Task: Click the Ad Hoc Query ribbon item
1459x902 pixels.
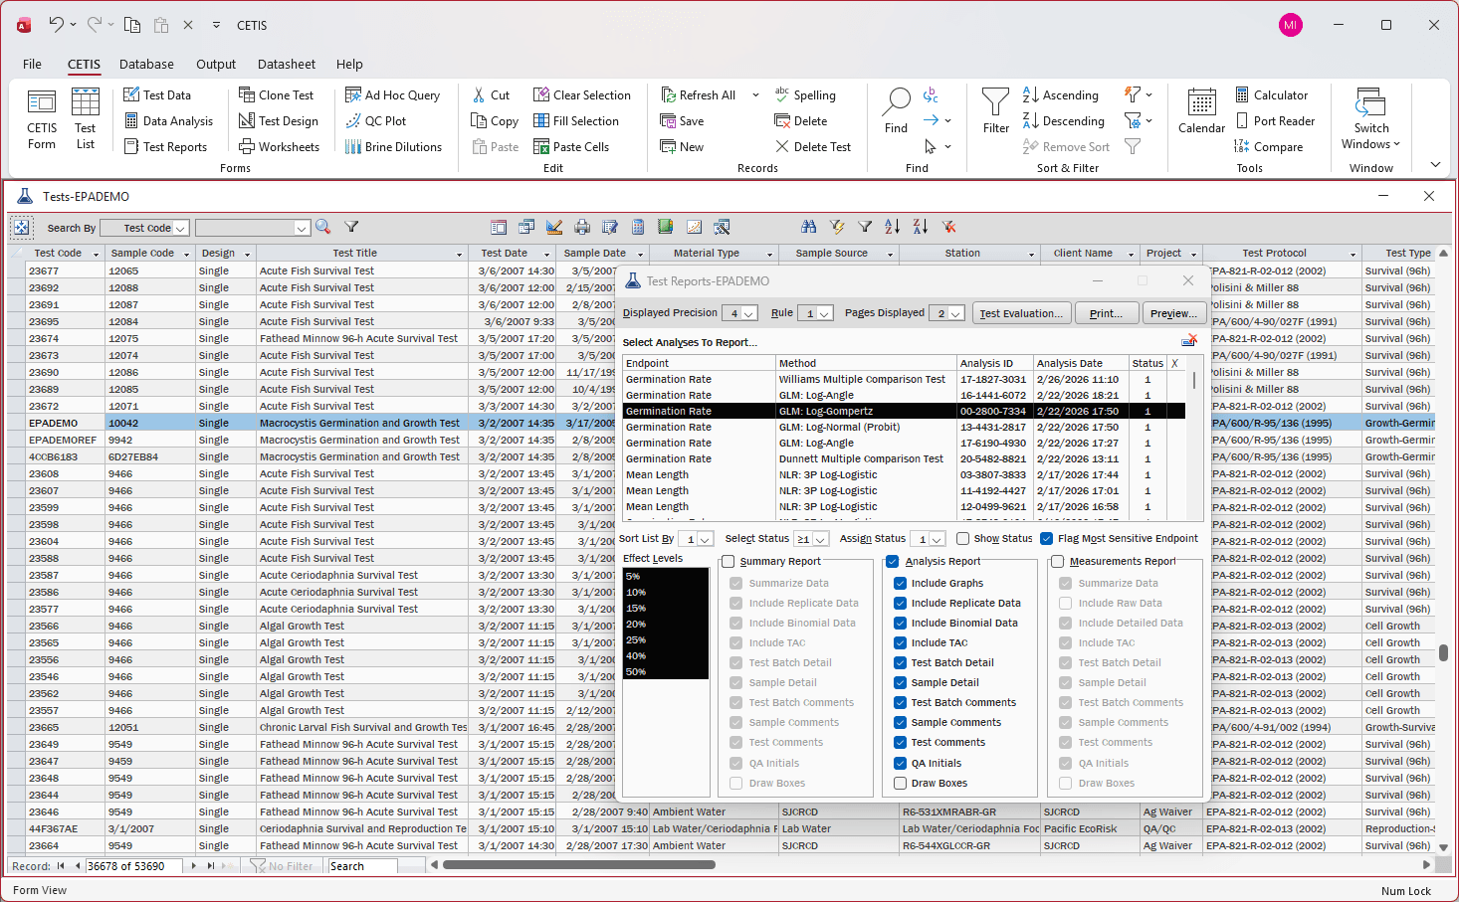Action: (393, 95)
